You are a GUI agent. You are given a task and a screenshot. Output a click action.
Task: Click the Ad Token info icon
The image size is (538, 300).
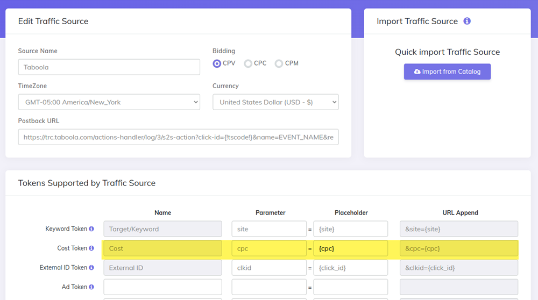pyautogui.click(x=91, y=287)
